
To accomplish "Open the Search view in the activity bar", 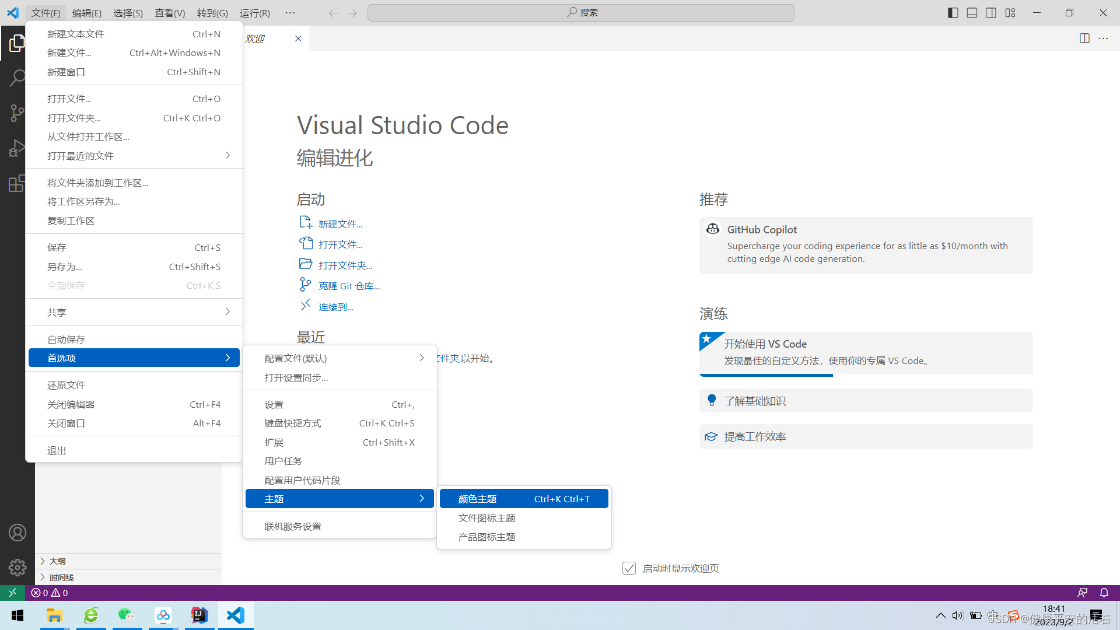I will click(x=17, y=78).
